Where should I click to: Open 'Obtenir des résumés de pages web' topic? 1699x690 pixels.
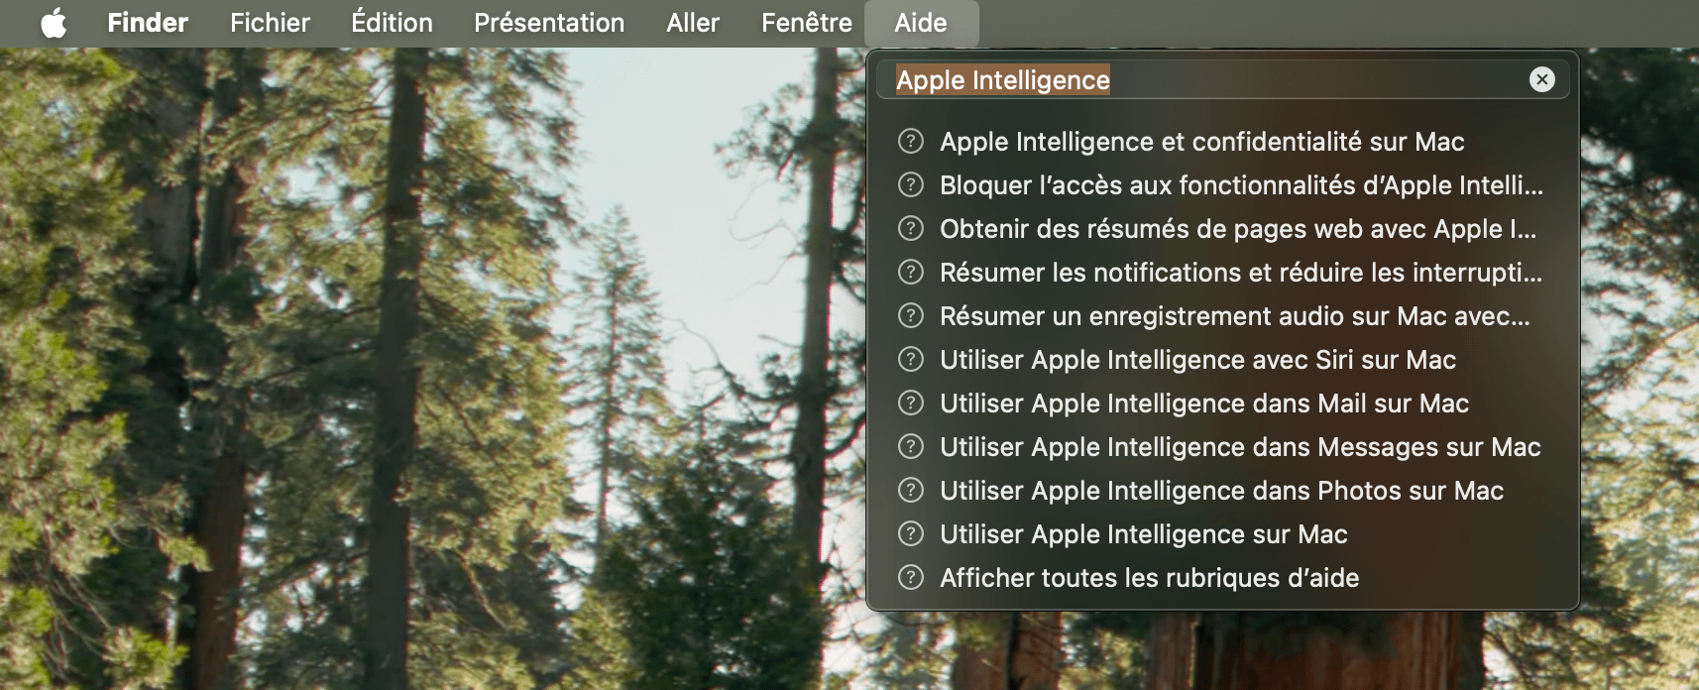[x=1221, y=229]
